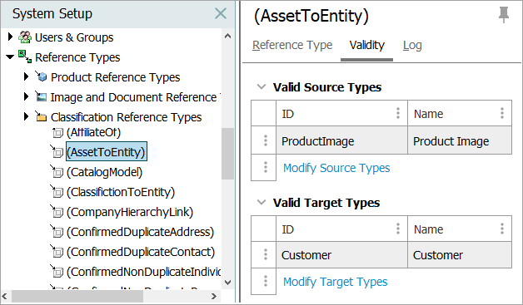
Task: Select (CompanyHierarchyLink) reference type
Action: [130, 212]
